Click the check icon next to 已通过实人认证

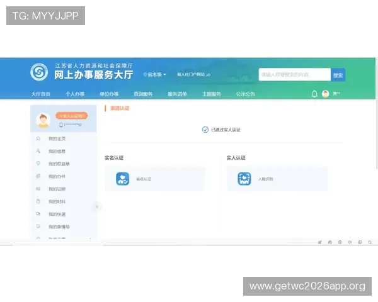point(205,130)
